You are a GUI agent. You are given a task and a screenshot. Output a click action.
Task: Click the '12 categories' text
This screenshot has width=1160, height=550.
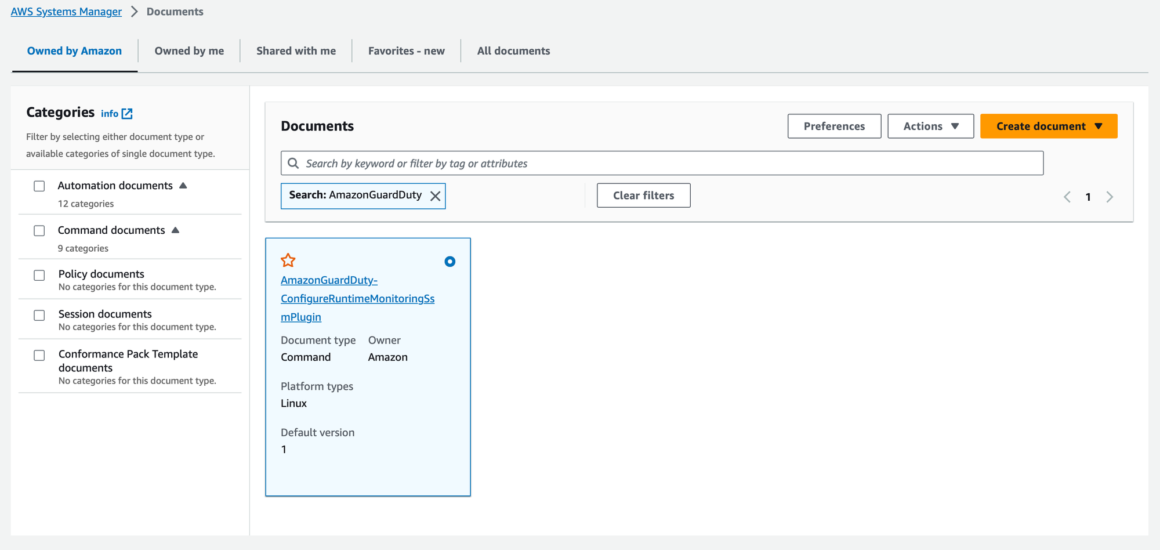[x=86, y=204]
